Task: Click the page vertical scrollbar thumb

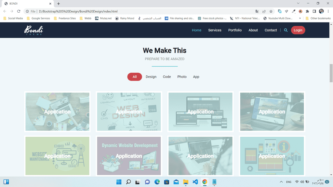Action: 331,73
